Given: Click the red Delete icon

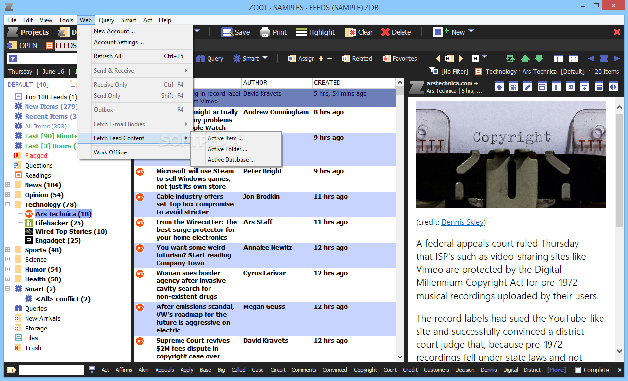Looking at the screenshot, I should (x=385, y=32).
